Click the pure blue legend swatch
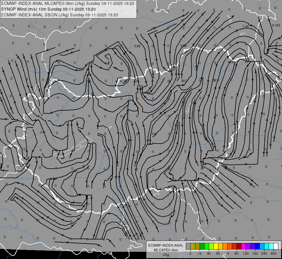Screen dimensions: 282x259 point(257,246)
